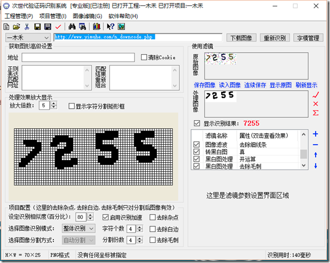The width and height of the screenshot is (330, 263).
Task: Click the blue plus add filter icon
Action: [315, 134]
